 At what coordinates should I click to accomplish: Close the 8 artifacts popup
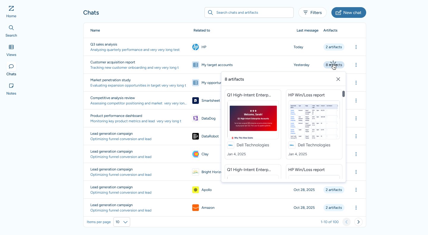tap(338, 79)
